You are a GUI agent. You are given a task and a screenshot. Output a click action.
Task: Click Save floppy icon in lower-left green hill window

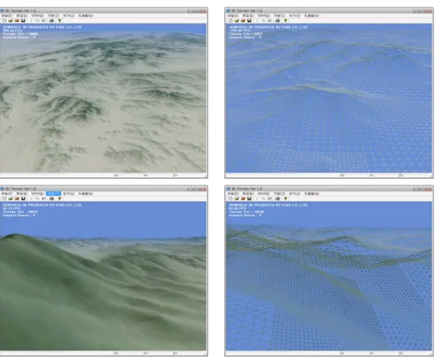point(23,199)
